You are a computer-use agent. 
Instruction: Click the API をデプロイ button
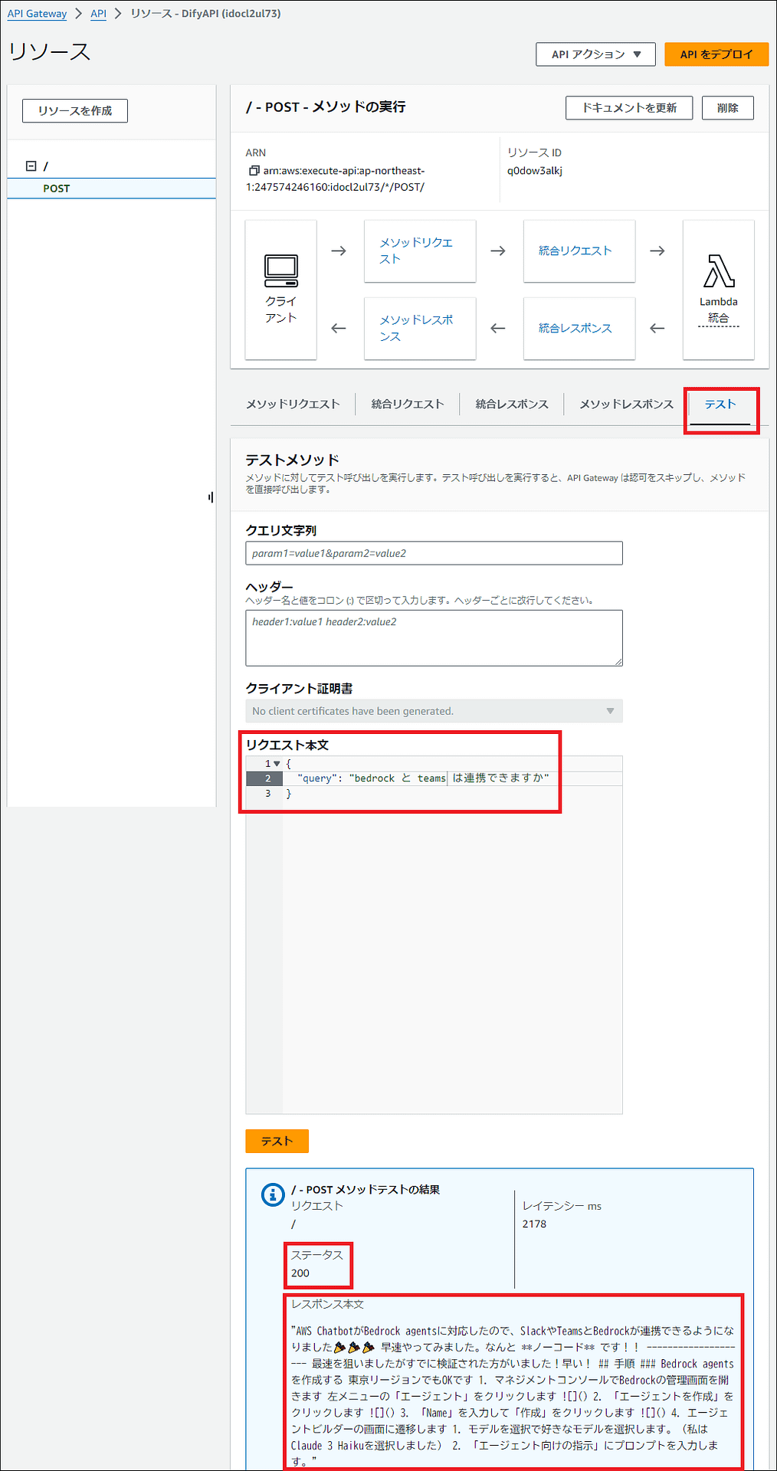[716, 54]
